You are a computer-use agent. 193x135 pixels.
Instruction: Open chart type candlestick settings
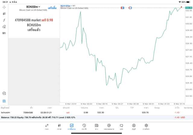click(x=4, y=14)
